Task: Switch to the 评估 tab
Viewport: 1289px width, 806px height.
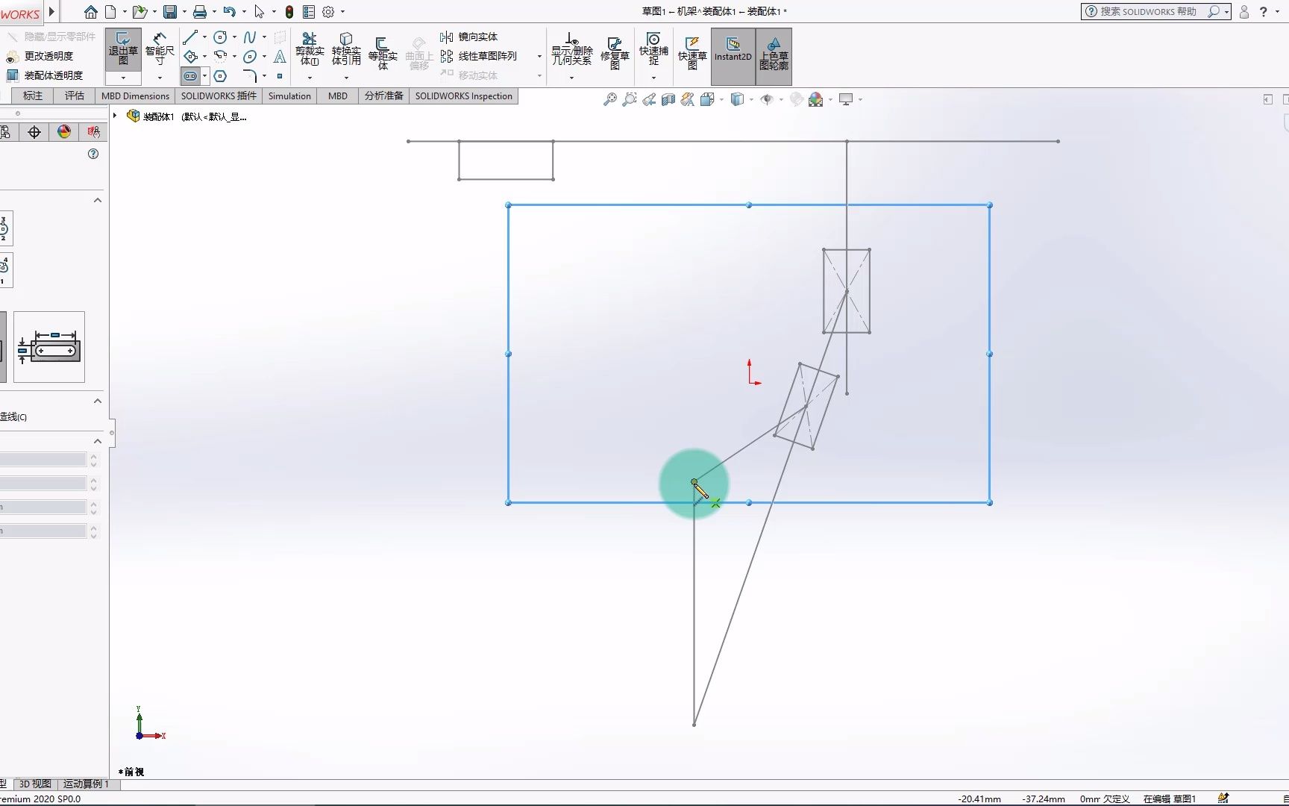Action: [75, 96]
